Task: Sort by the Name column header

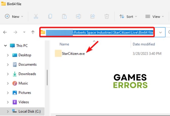Action: click(64, 44)
